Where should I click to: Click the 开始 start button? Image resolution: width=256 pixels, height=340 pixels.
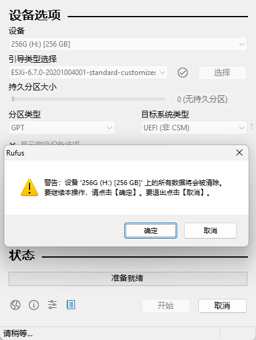[166, 306]
